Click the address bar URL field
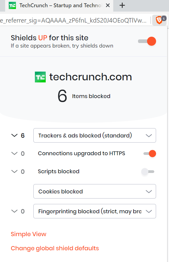 [x=73, y=20]
